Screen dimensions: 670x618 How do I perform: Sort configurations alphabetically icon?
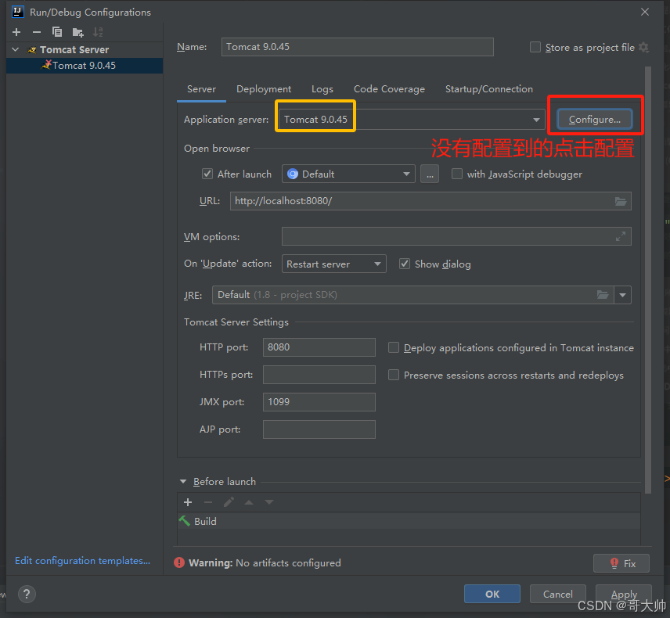tap(98, 32)
